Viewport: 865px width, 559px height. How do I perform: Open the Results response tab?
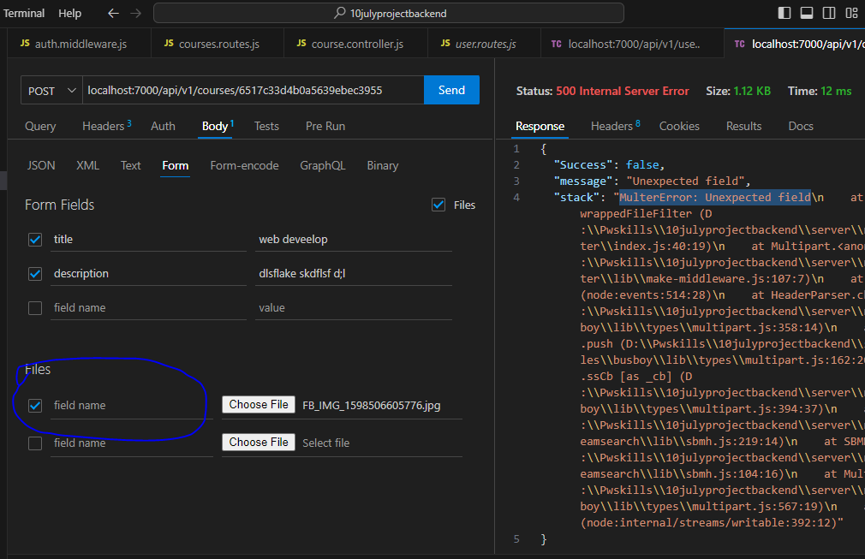tap(743, 126)
